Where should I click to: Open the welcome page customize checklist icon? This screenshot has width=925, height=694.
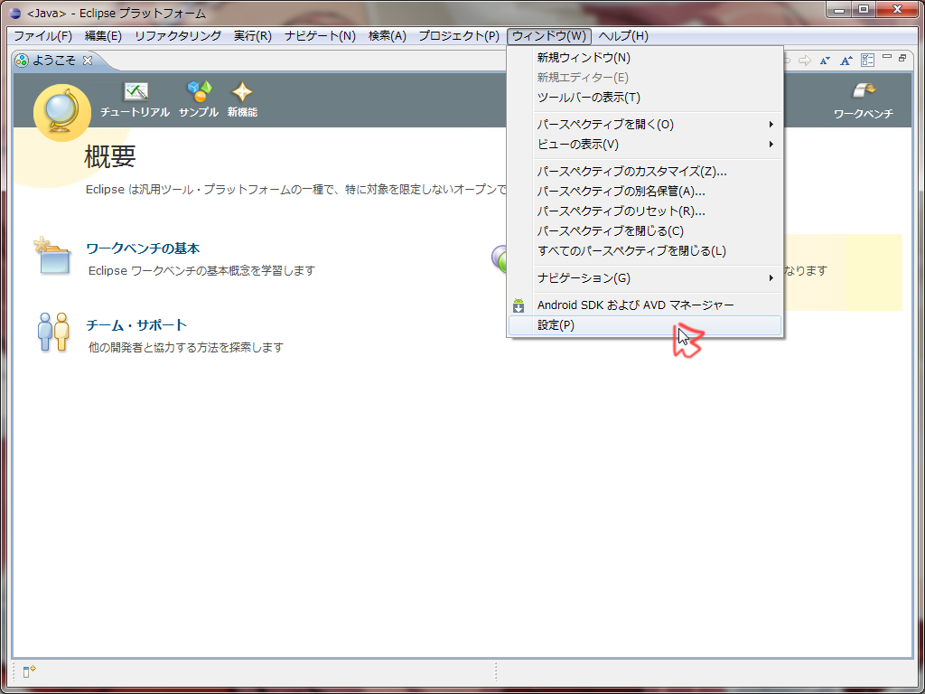867,61
